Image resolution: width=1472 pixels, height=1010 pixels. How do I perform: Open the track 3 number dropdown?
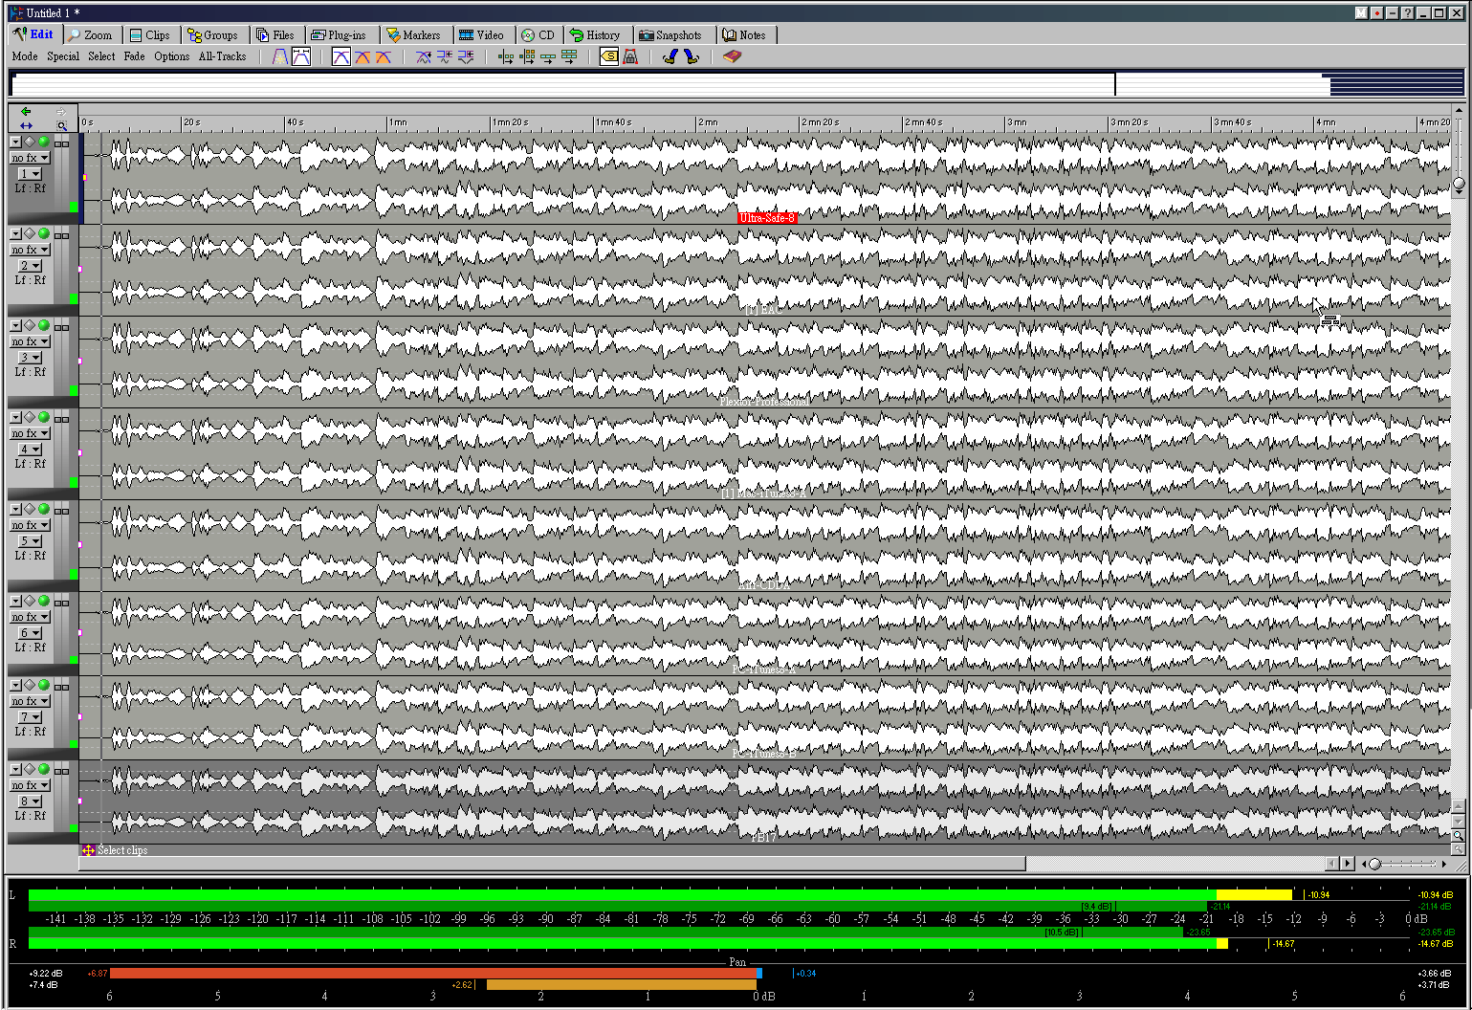pyautogui.click(x=30, y=358)
